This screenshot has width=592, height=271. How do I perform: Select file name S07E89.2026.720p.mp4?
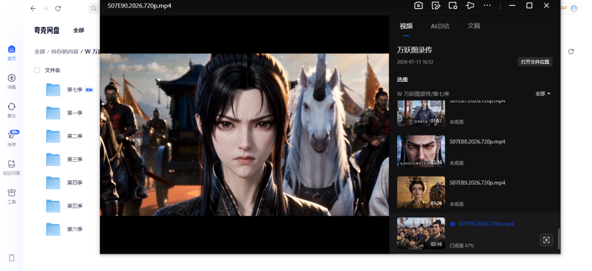click(x=477, y=183)
